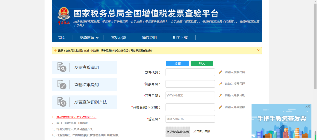Viewport: 317px width, 140px height.
Task: Click 点击图片刷新 text next to captcha
Action: point(202,131)
